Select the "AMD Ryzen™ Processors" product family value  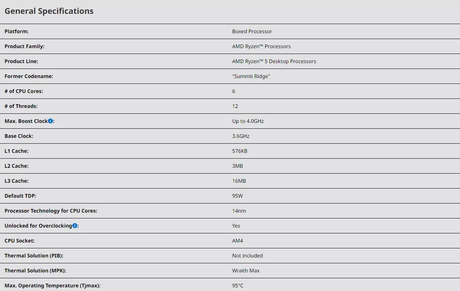click(x=261, y=46)
